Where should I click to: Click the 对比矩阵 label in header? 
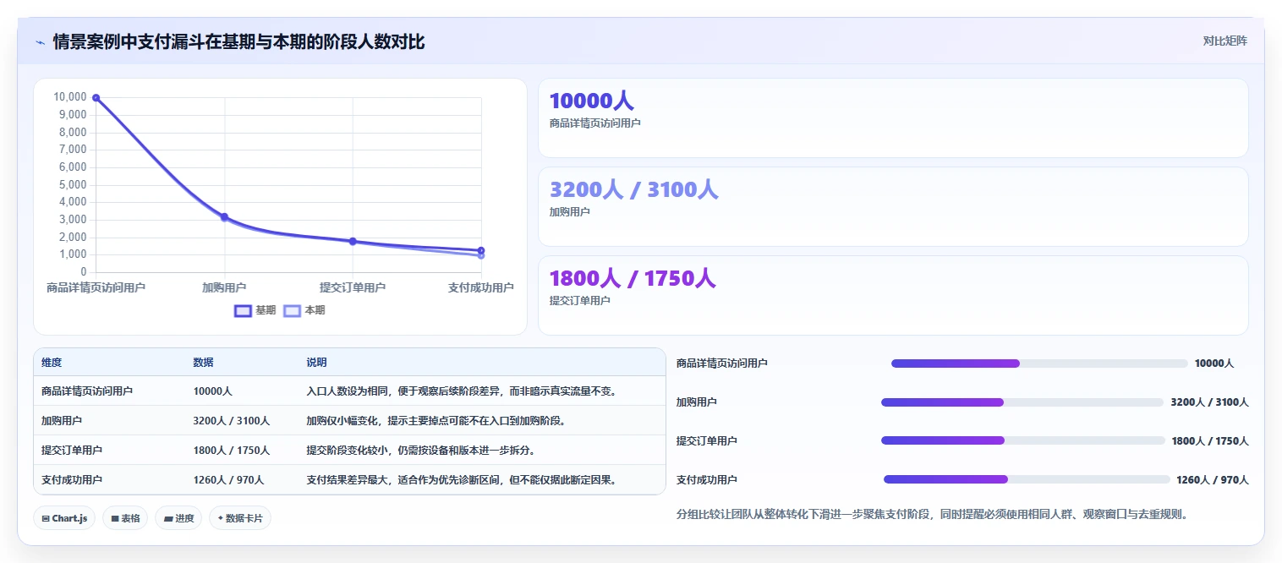pos(1224,41)
